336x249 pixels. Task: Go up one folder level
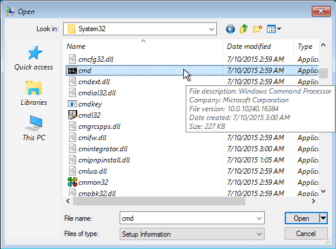point(243,29)
